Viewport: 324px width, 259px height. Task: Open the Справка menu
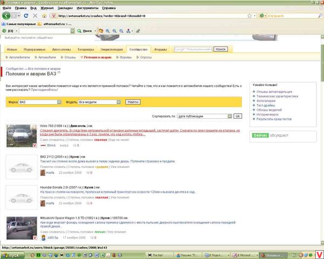click(109, 8)
